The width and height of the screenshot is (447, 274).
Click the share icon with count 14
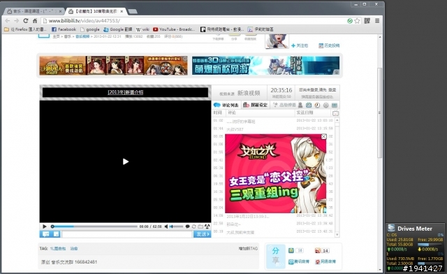click(x=318, y=251)
